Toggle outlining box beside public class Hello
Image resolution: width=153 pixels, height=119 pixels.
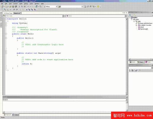click(6, 34)
